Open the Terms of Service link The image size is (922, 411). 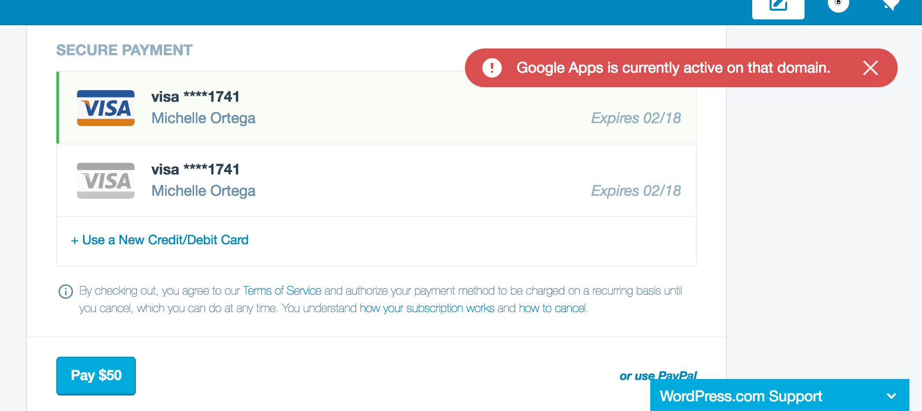(281, 291)
